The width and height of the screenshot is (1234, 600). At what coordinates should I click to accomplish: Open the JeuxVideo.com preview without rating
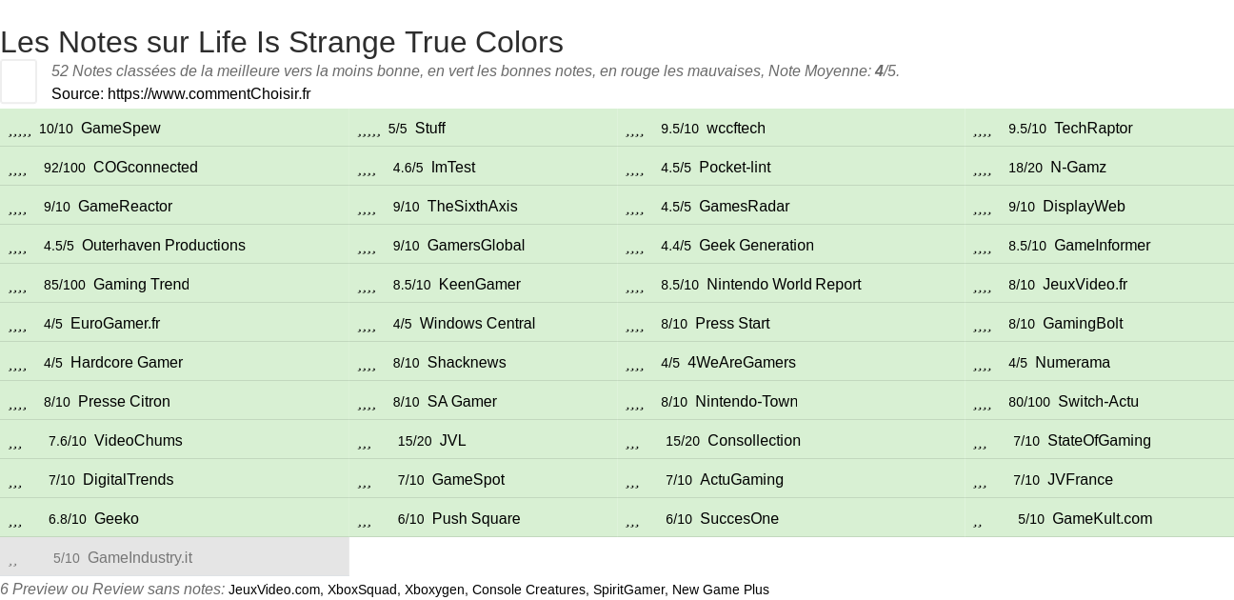pos(274,590)
